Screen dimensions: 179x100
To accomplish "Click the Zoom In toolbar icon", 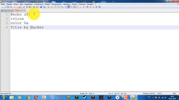I will tap(48, 7).
